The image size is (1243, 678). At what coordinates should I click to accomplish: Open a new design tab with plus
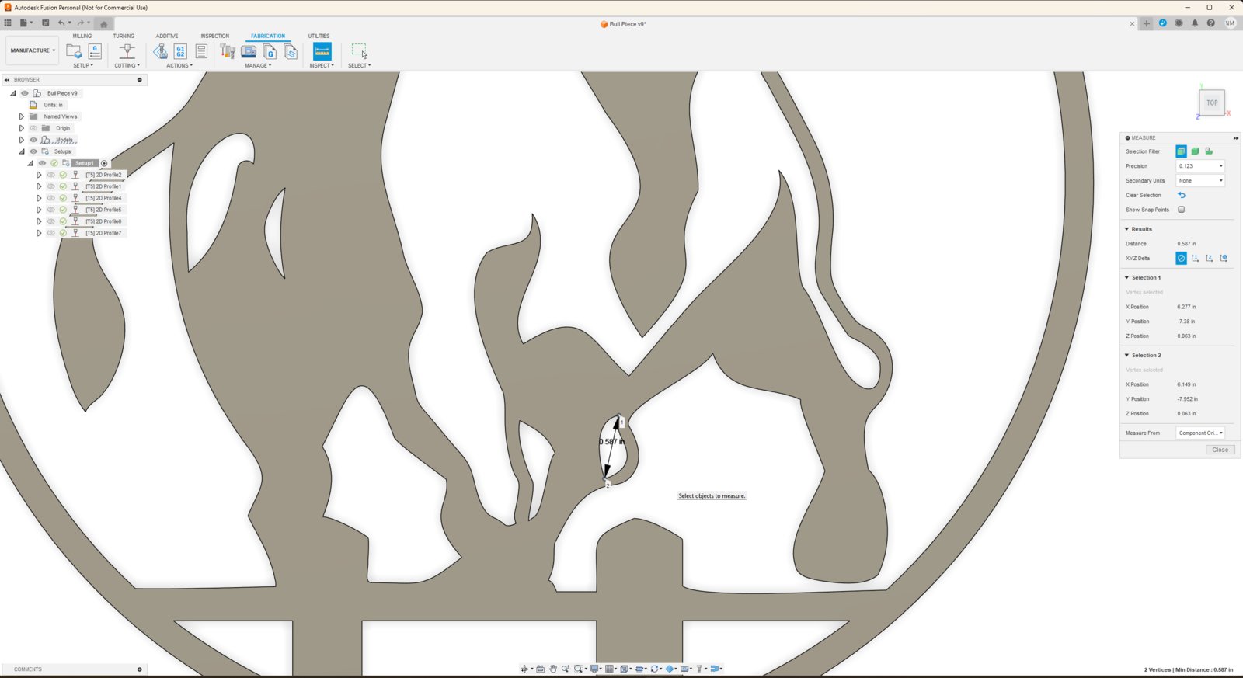pyautogui.click(x=1146, y=23)
